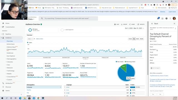The width and height of the screenshot is (178, 100).
Task: Click Top Browsers by share of Users
Action: pyautogui.click(x=159, y=76)
